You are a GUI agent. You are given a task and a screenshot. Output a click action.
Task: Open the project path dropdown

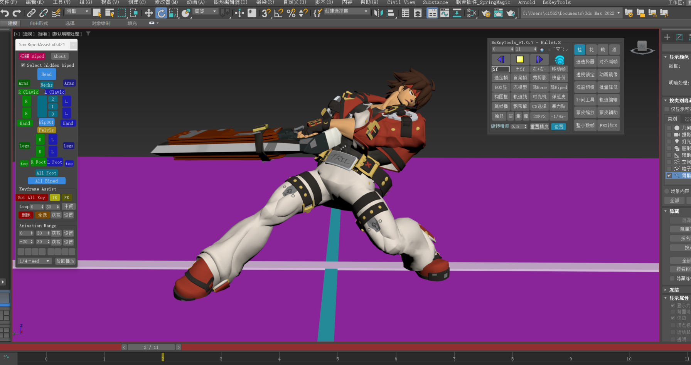tap(571, 13)
